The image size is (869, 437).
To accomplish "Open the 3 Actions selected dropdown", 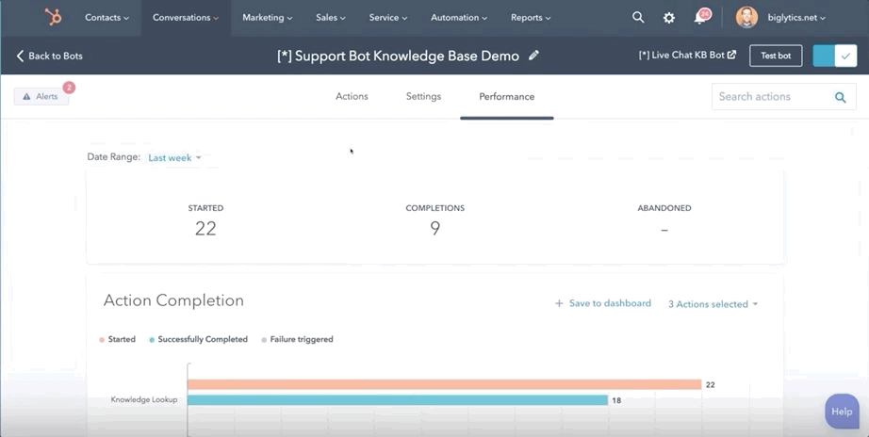I will (713, 304).
